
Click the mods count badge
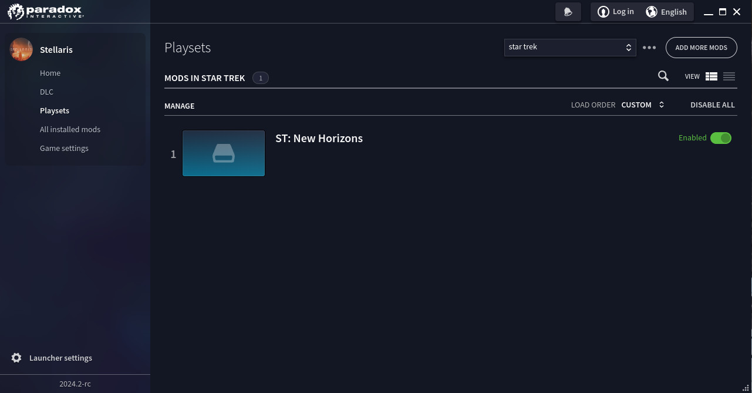pyautogui.click(x=261, y=78)
